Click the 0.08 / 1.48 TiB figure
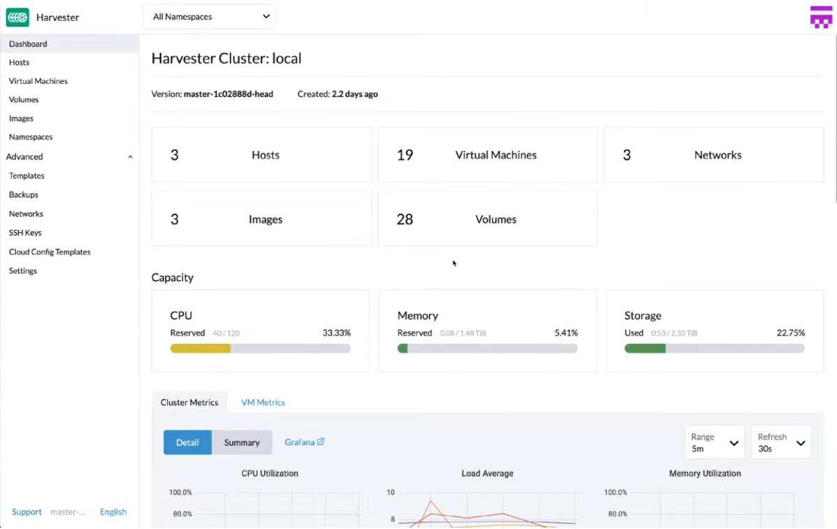This screenshot has height=529, width=837. pos(463,333)
